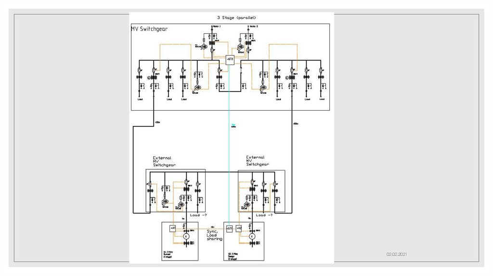
Task: Click the 02.02.2021 date text
Action: (x=397, y=254)
